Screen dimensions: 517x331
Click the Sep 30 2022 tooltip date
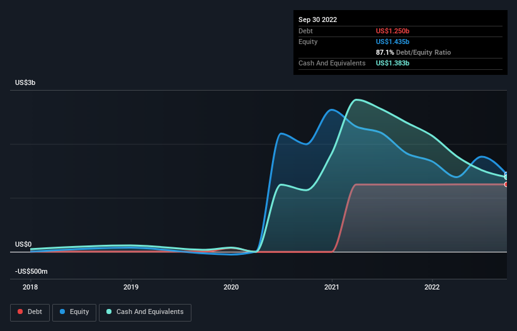318,20
